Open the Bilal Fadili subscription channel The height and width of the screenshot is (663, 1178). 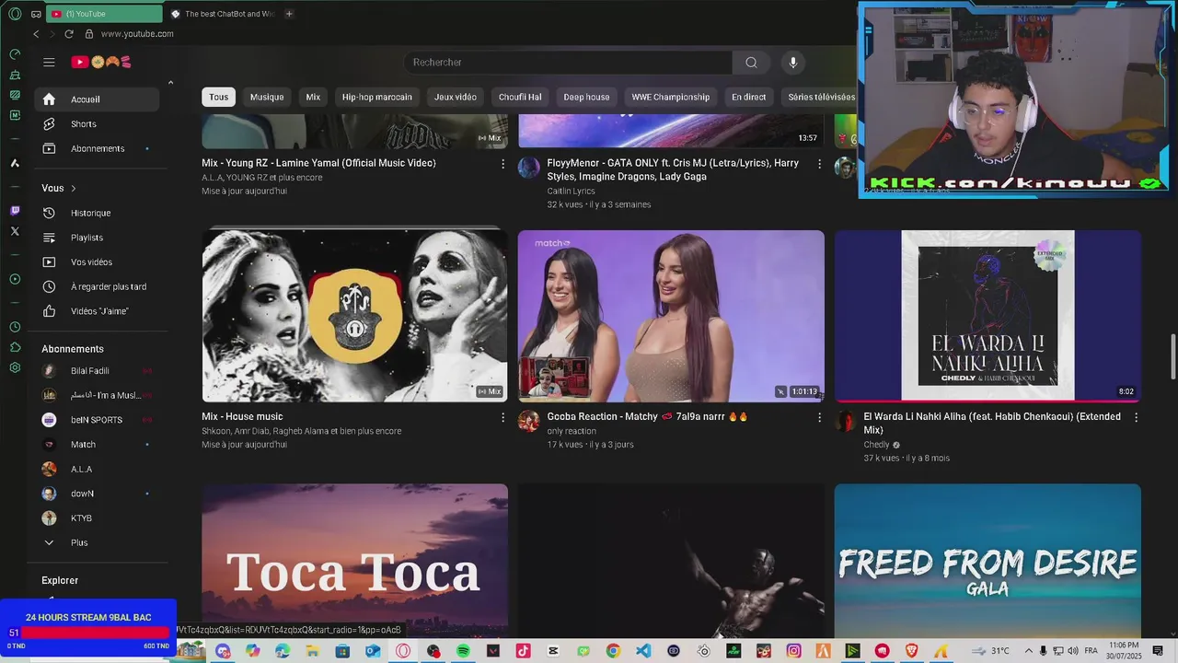click(97, 370)
